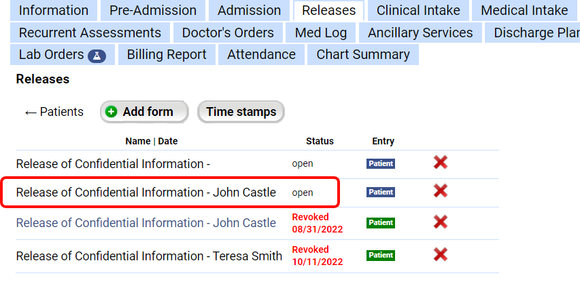Click the Add form button
The height and width of the screenshot is (282, 580).
pyautogui.click(x=144, y=112)
